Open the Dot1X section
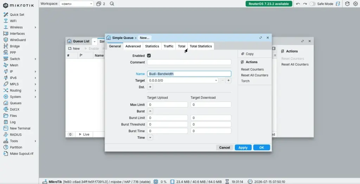The width and height of the screenshot is (360, 184). coord(14,110)
